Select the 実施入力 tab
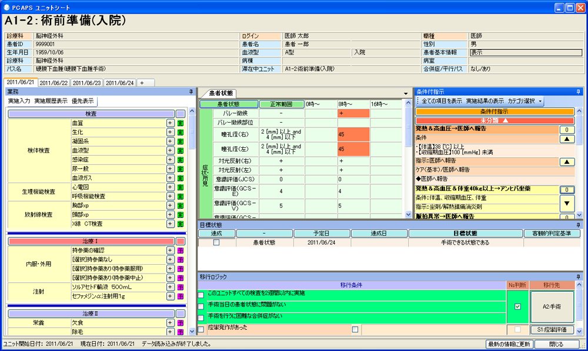588x351 pixels. (x=19, y=101)
